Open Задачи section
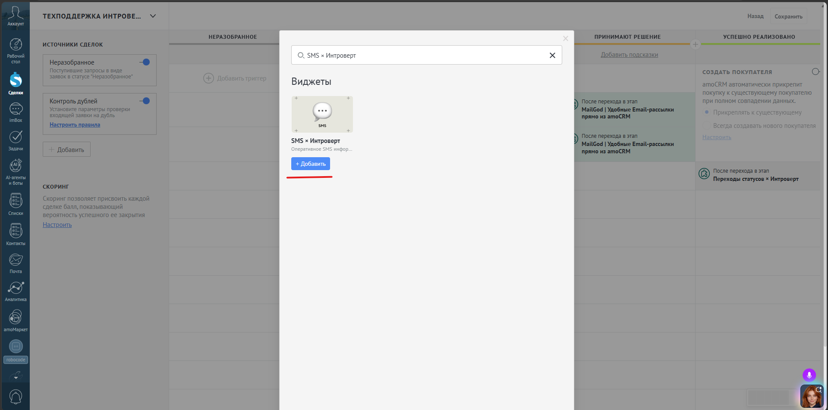The image size is (828, 410). (16, 140)
